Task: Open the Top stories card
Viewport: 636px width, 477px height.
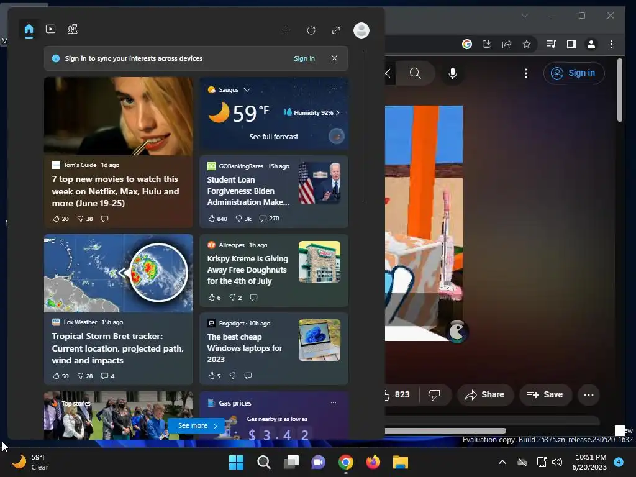Action: (119, 416)
